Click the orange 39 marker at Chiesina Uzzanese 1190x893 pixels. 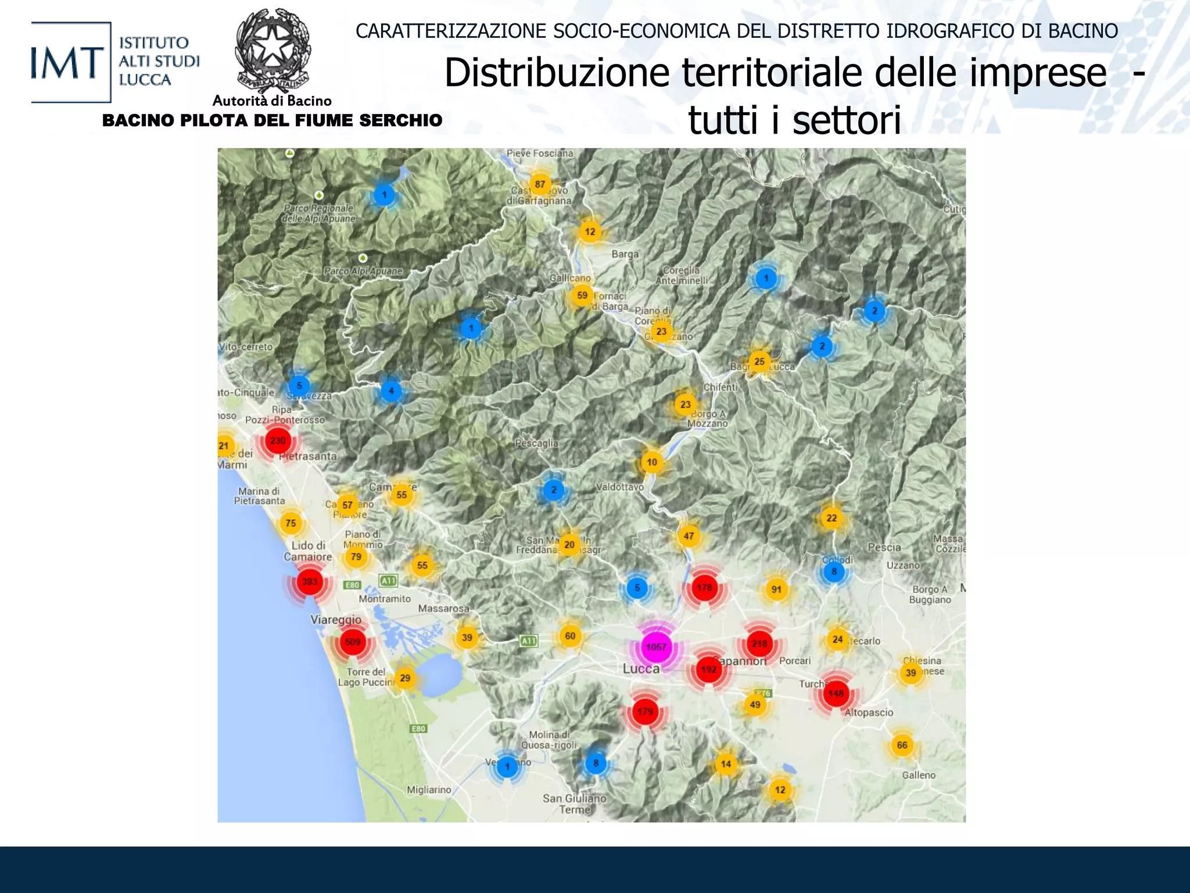911,673
